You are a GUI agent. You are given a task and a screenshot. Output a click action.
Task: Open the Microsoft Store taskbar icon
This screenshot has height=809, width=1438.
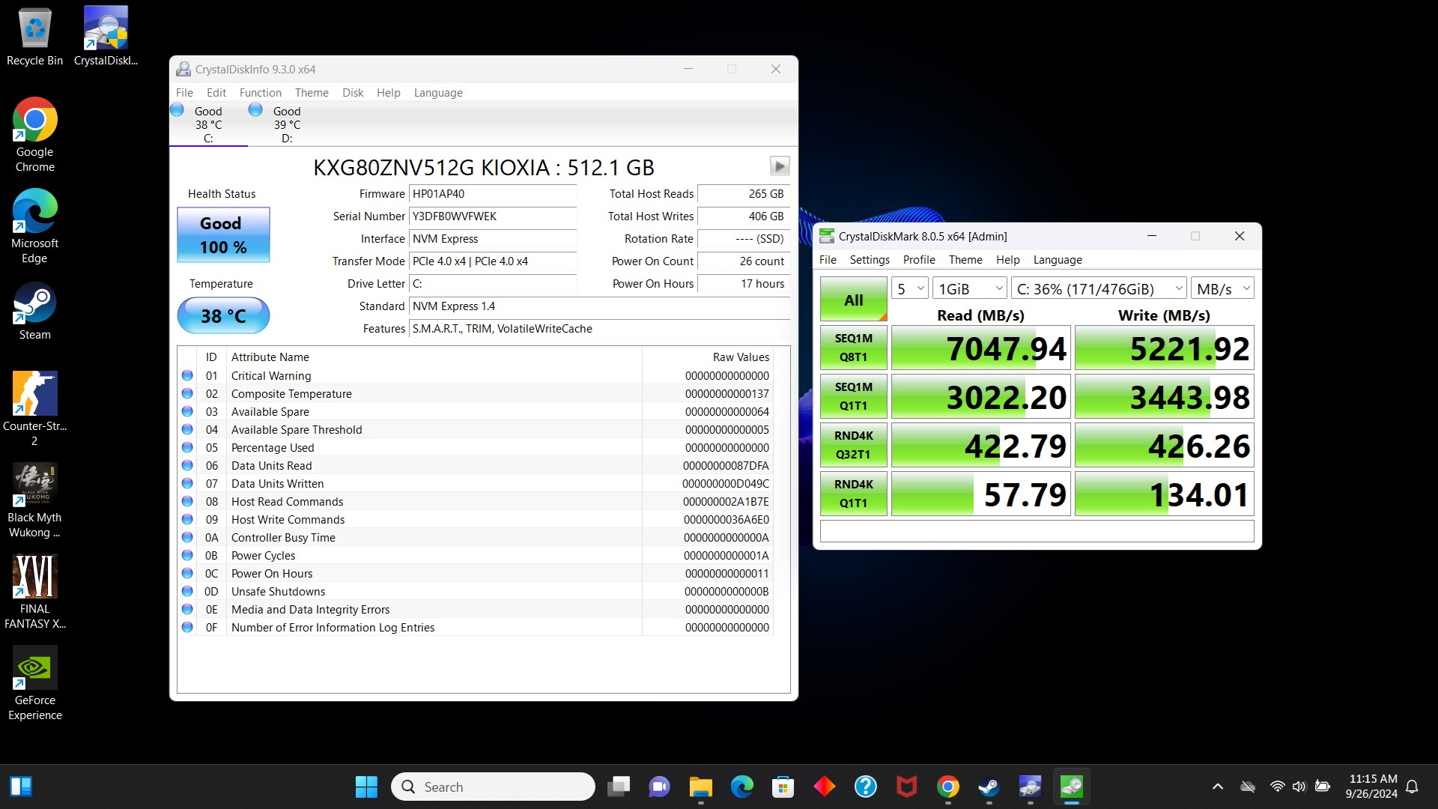pos(783,787)
